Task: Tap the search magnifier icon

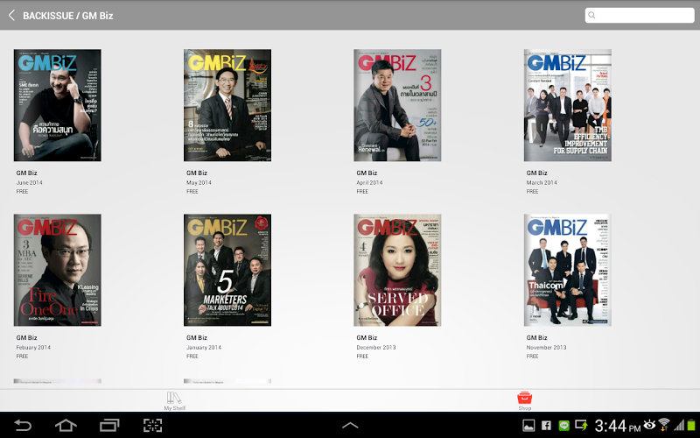Action: pyautogui.click(x=592, y=15)
